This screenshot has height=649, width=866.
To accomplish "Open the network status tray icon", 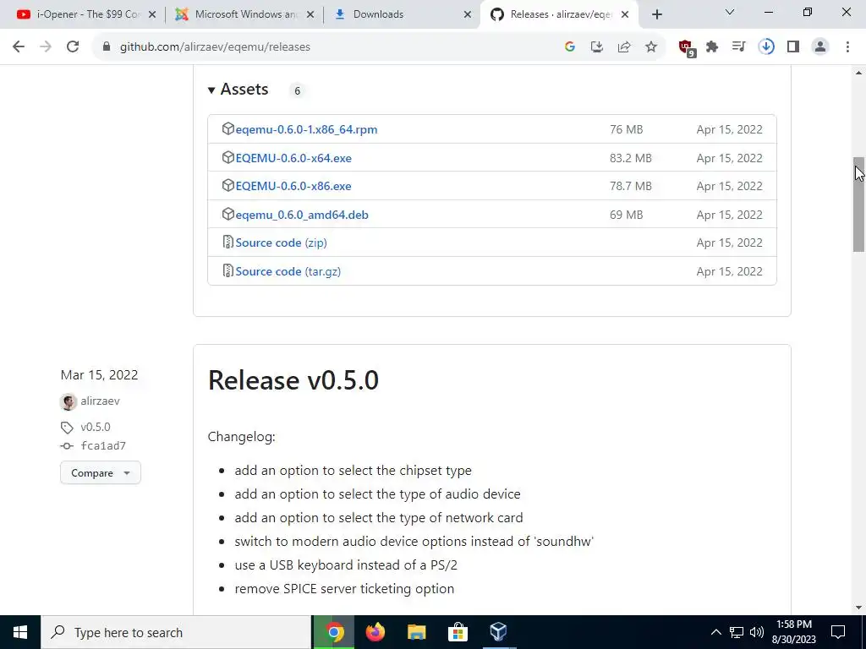I will (x=737, y=632).
